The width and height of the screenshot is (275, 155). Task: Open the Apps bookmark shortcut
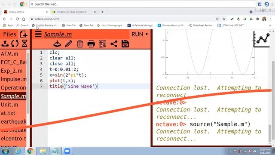[8, 25]
